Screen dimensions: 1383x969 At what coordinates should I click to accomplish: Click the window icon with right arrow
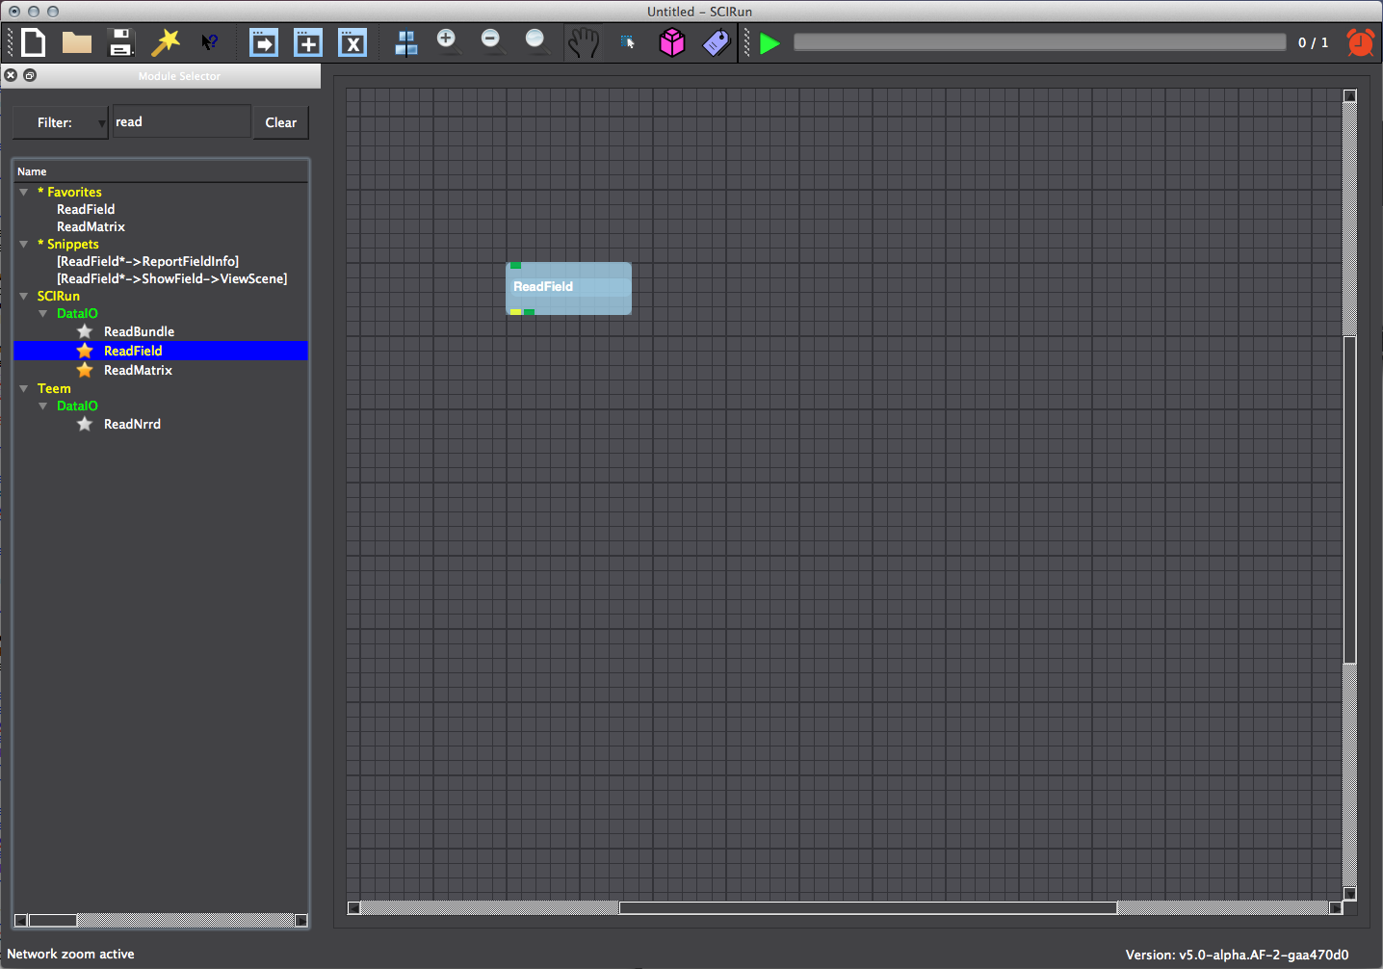click(x=264, y=42)
